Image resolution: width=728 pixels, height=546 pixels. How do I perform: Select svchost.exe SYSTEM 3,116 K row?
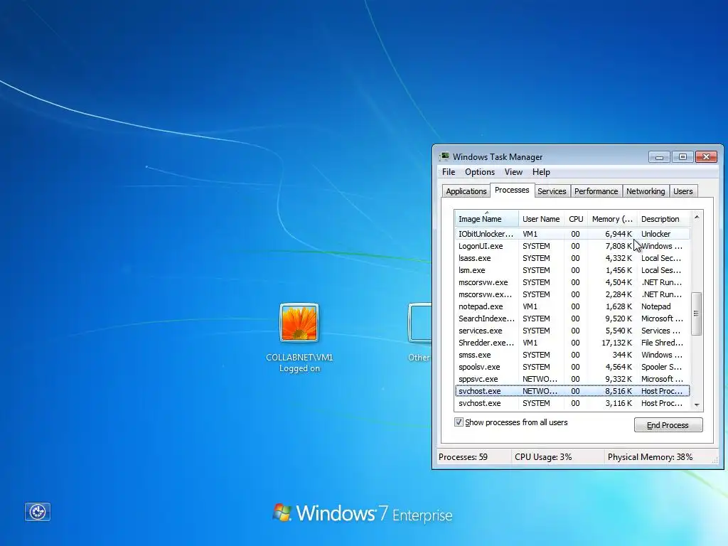pyautogui.click(x=572, y=403)
